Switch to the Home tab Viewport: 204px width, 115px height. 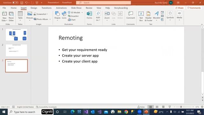pyautogui.click(x=13, y=8)
